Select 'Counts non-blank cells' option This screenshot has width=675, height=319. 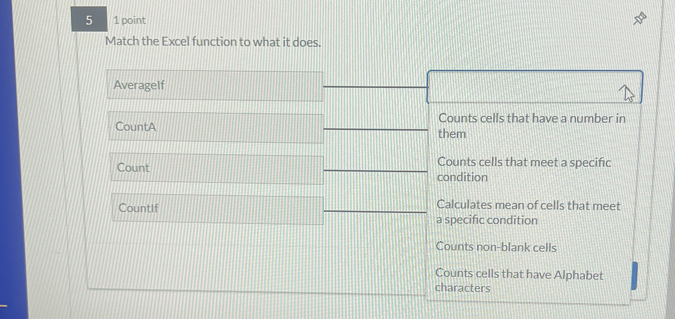[496, 247]
